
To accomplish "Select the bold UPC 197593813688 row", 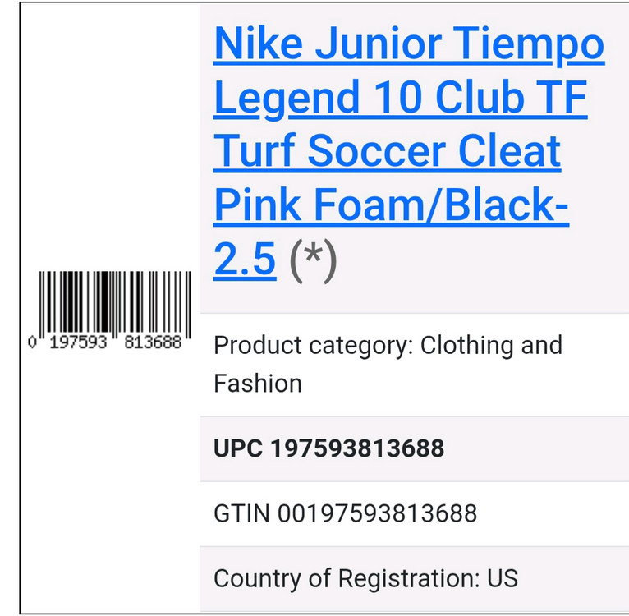I will (328, 448).
